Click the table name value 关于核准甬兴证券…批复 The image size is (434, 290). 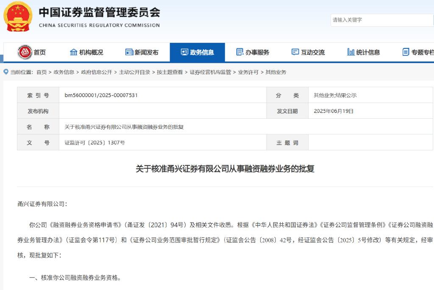(x=124, y=127)
